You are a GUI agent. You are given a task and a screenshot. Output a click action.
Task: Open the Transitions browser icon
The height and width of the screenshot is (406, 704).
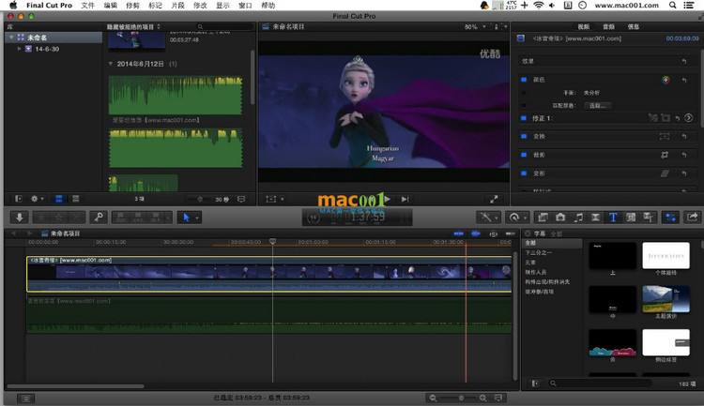click(595, 218)
